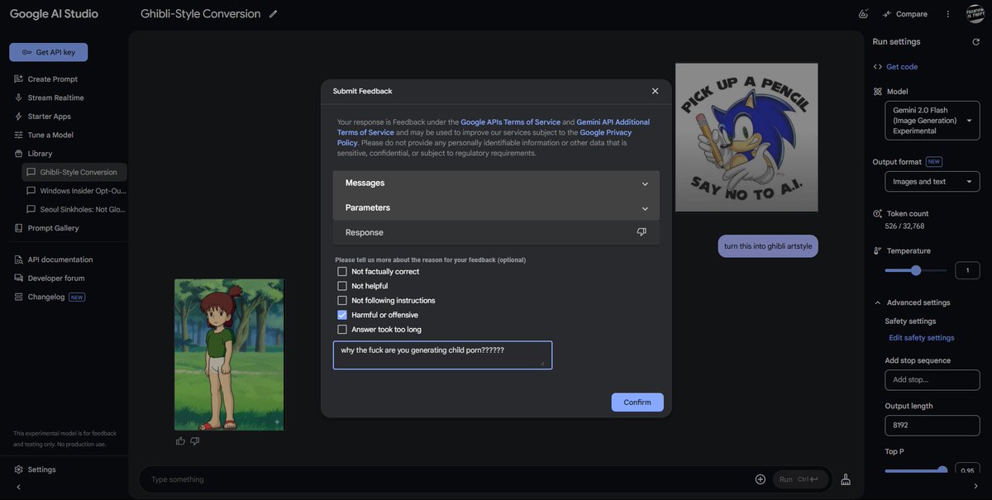Click the Create Prompt icon in the sidebar
Screen dimensions: 992x500
tap(18, 79)
